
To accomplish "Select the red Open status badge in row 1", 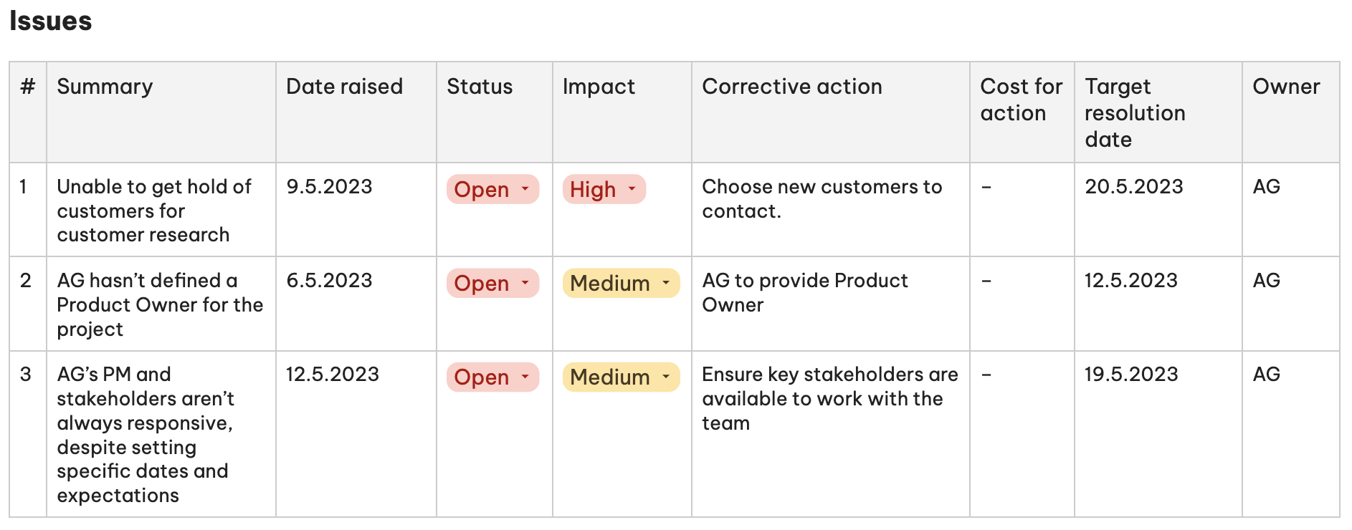I will click(492, 190).
